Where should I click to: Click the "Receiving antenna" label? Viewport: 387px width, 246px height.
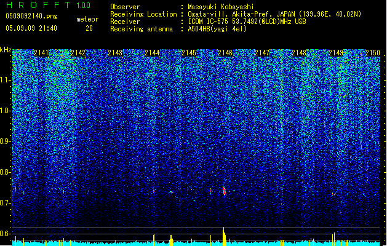142,29
